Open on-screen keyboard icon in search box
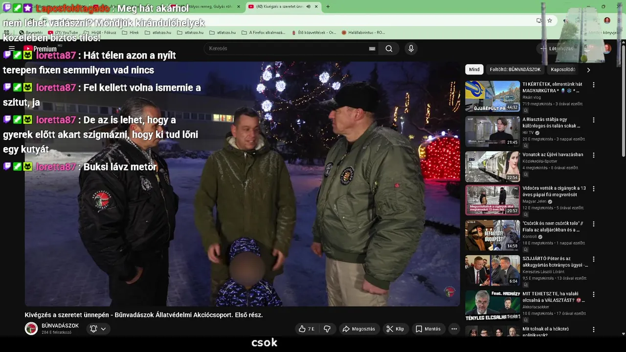Screen dimensions: 626x352 coord(372,48)
